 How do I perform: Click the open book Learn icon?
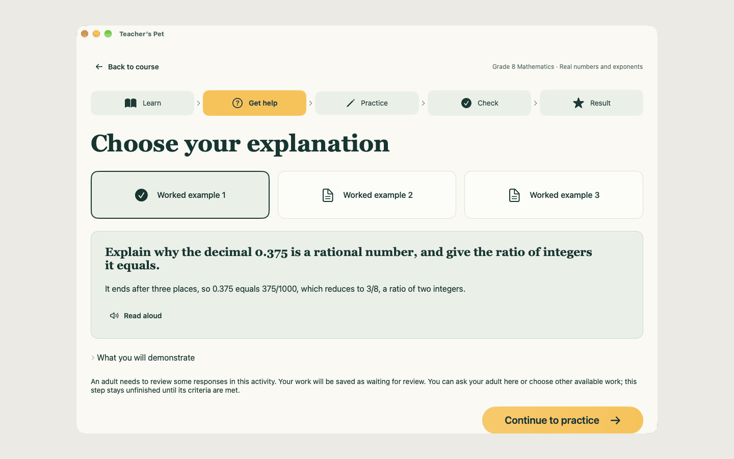[x=130, y=103]
